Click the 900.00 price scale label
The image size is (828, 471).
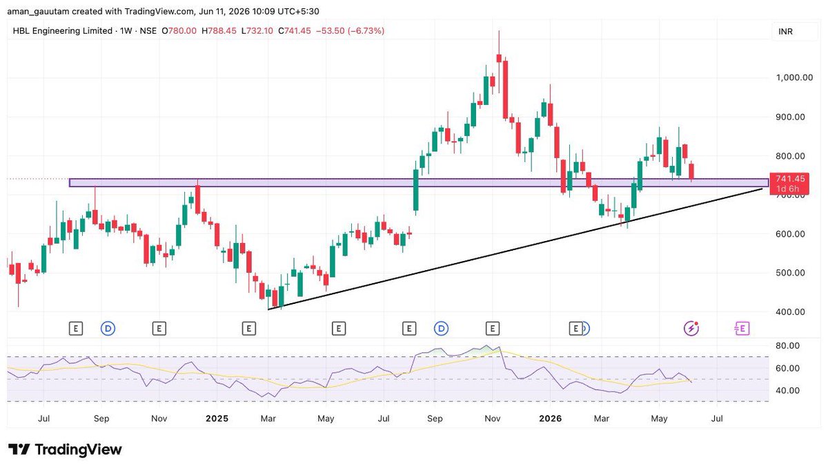(x=791, y=117)
